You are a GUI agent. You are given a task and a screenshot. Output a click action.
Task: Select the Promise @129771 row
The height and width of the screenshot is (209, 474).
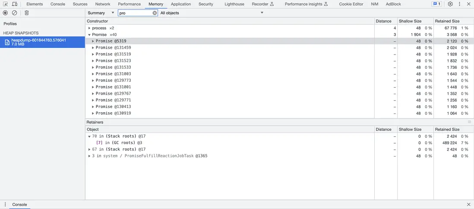(280, 100)
